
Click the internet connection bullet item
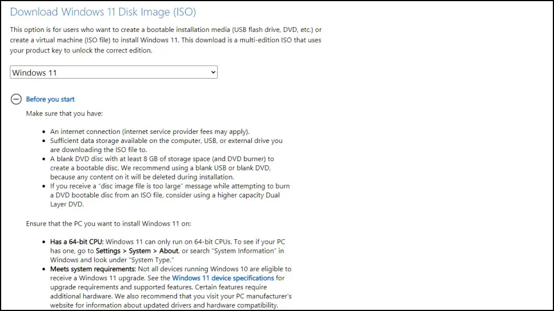(150, 132)
